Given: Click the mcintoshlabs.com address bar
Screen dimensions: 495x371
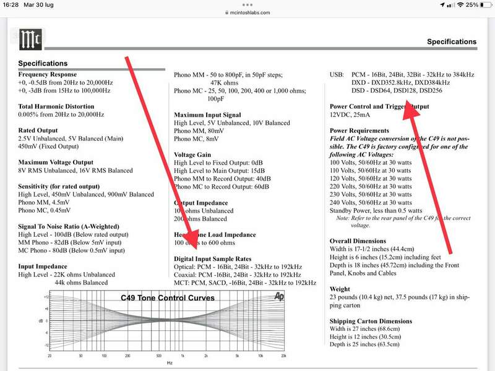Looking at the screenshot, I should coord(247,12).
